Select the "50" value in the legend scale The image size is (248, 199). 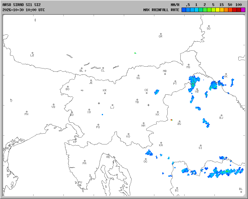pos(230,5)
